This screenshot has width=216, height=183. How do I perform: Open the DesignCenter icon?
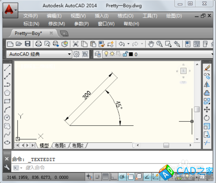197,44
